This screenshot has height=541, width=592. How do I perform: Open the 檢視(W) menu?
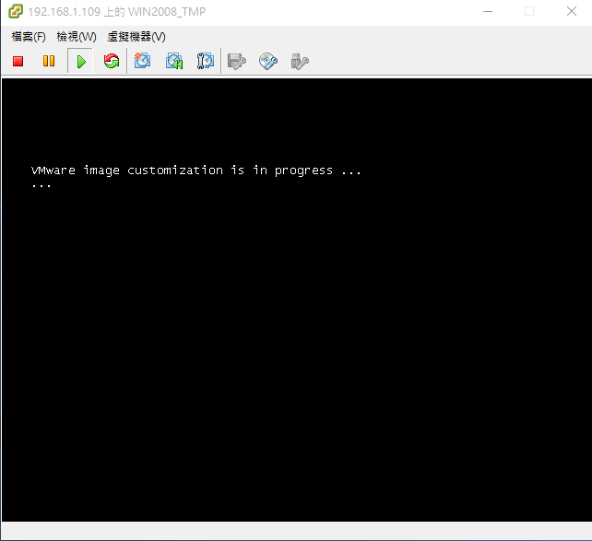pyautogui.click(x=77, y=37)
